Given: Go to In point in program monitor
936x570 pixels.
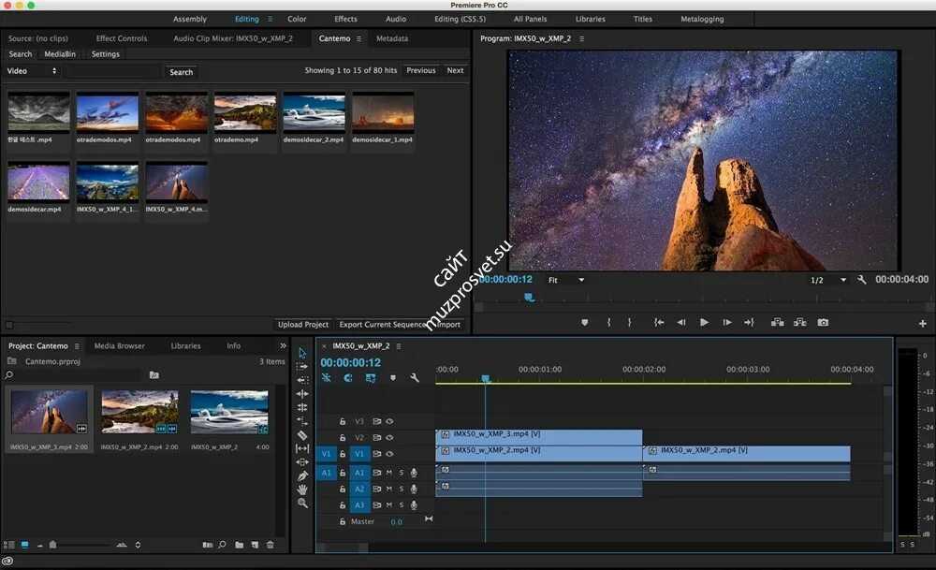Looking at the screenshot, I should (x=658, y=322).
